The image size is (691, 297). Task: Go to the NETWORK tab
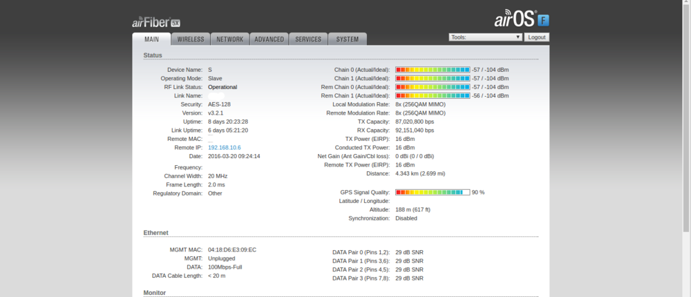pos(229,39)
